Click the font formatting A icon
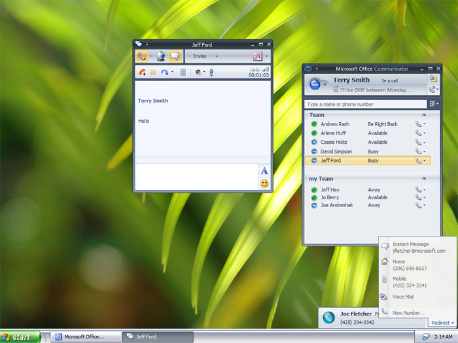Viewport: 458px width, 343px height. coord(264,171)
